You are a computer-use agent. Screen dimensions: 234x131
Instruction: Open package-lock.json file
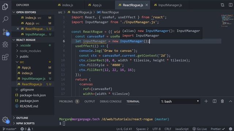(33, 95)
